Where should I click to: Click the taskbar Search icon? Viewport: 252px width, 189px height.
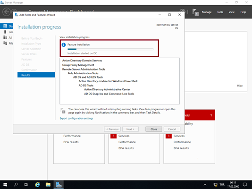tap(16, 185)
